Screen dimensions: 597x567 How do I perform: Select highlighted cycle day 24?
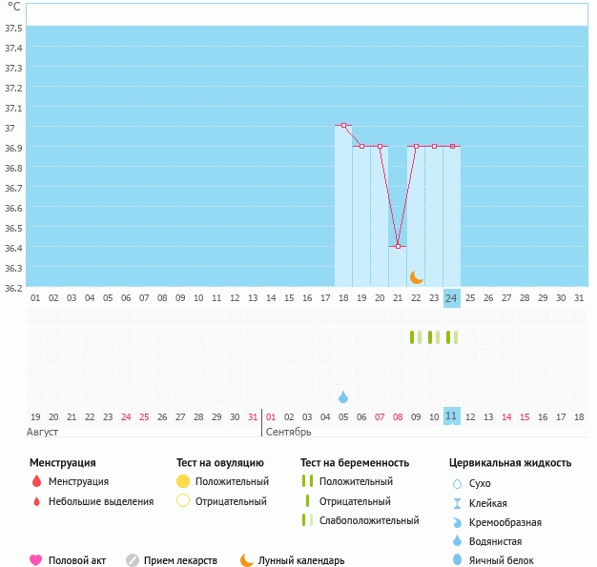452,297
